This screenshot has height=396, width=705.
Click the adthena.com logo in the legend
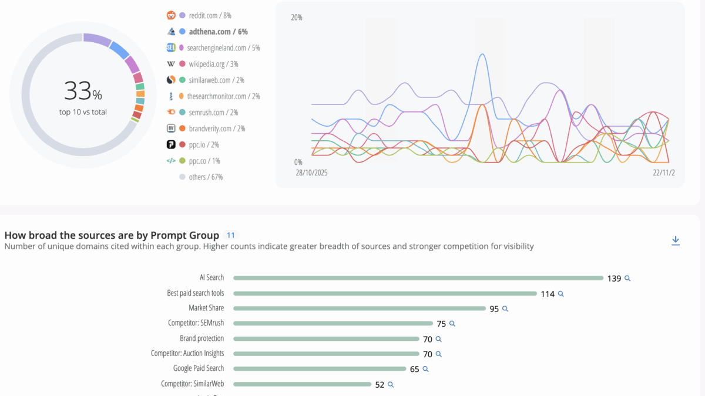point(170,31)
